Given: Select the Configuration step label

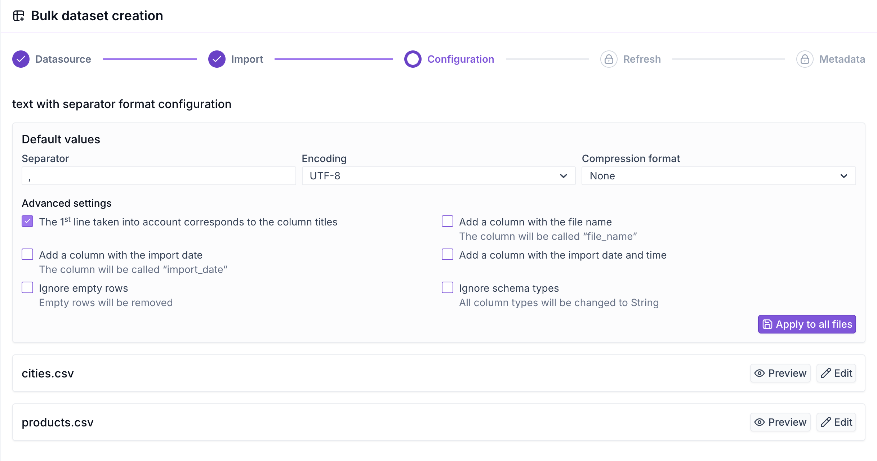Looking at the screenshot, I should pos(460,59).
